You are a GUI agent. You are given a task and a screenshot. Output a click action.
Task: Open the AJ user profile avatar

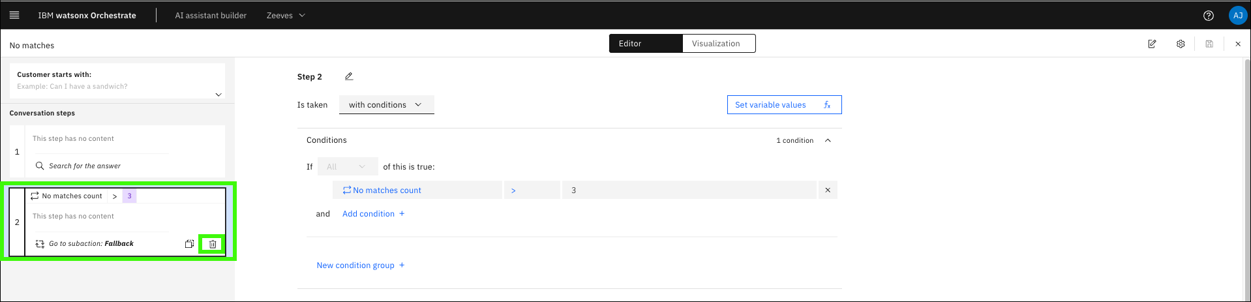click(x=1237, y=16)
